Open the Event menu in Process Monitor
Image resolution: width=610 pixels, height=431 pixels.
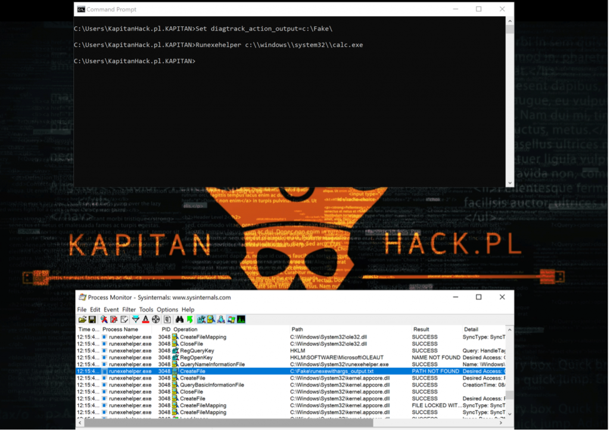tap(111, 310)
